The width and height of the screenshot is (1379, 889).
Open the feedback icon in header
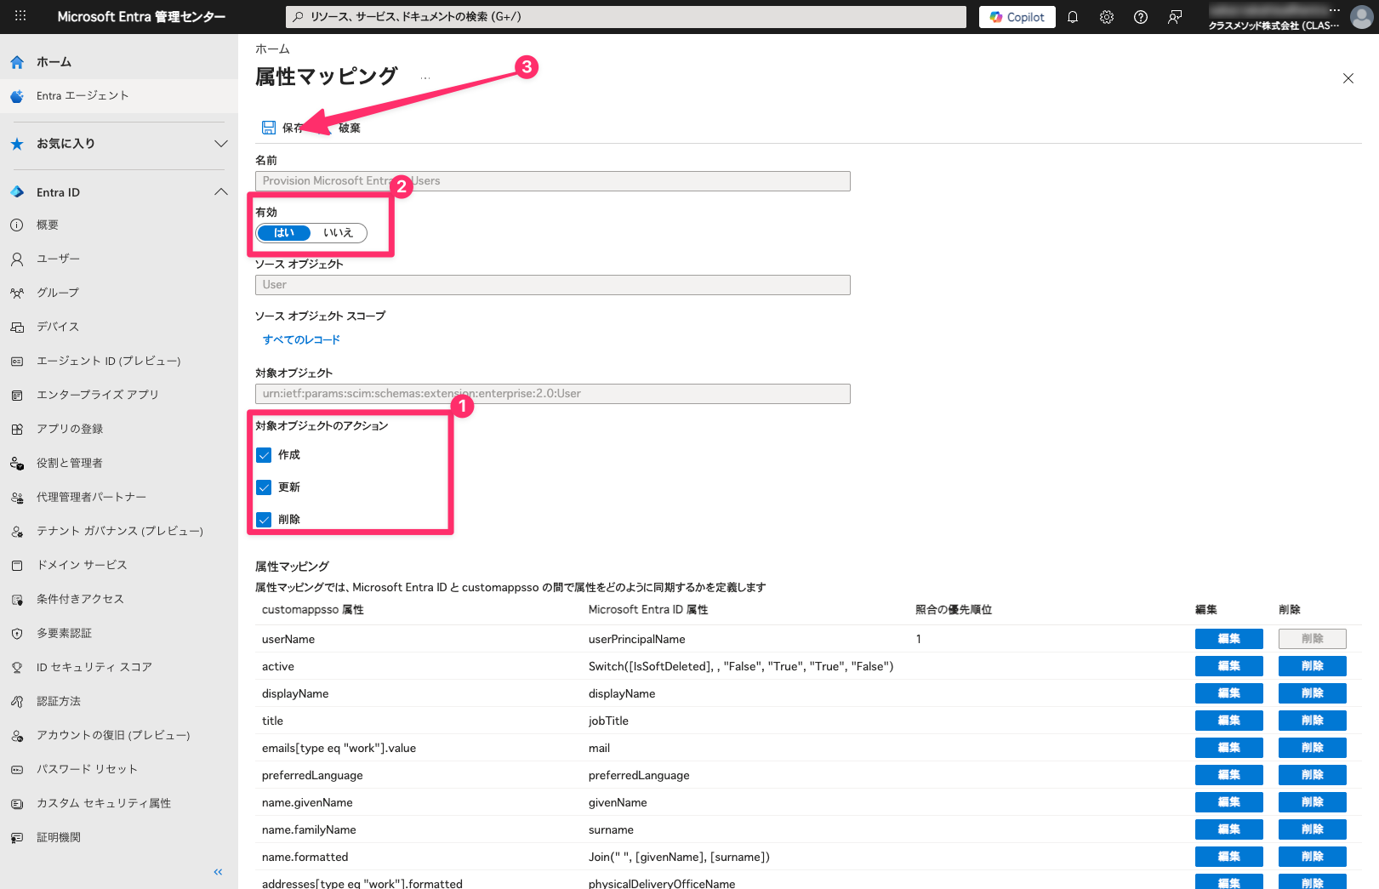(x=1175, y=17)
